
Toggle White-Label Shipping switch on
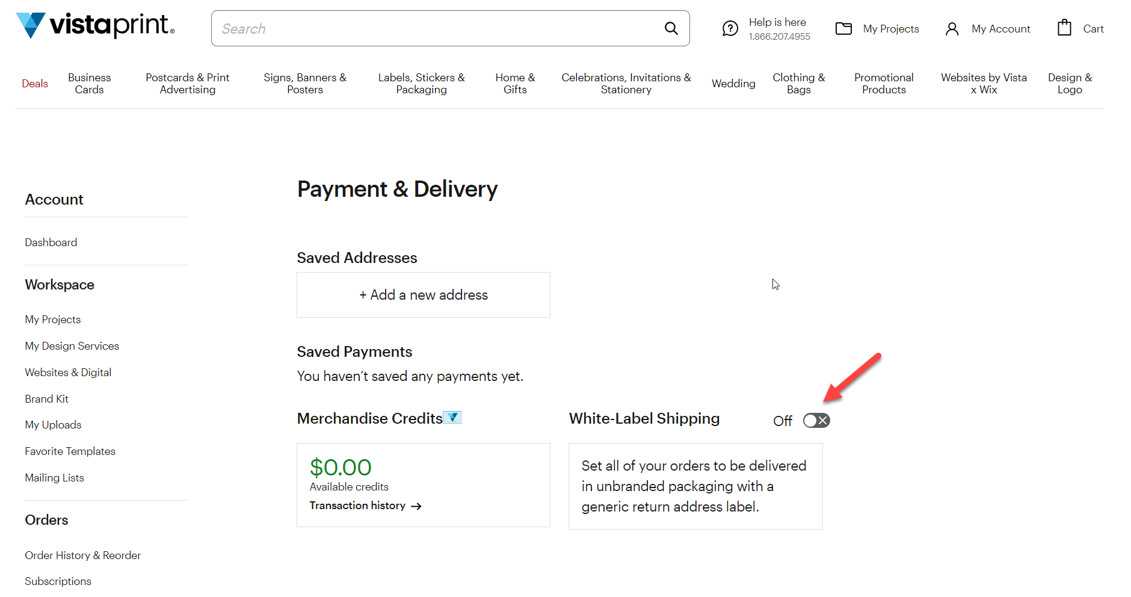[816, 421]
